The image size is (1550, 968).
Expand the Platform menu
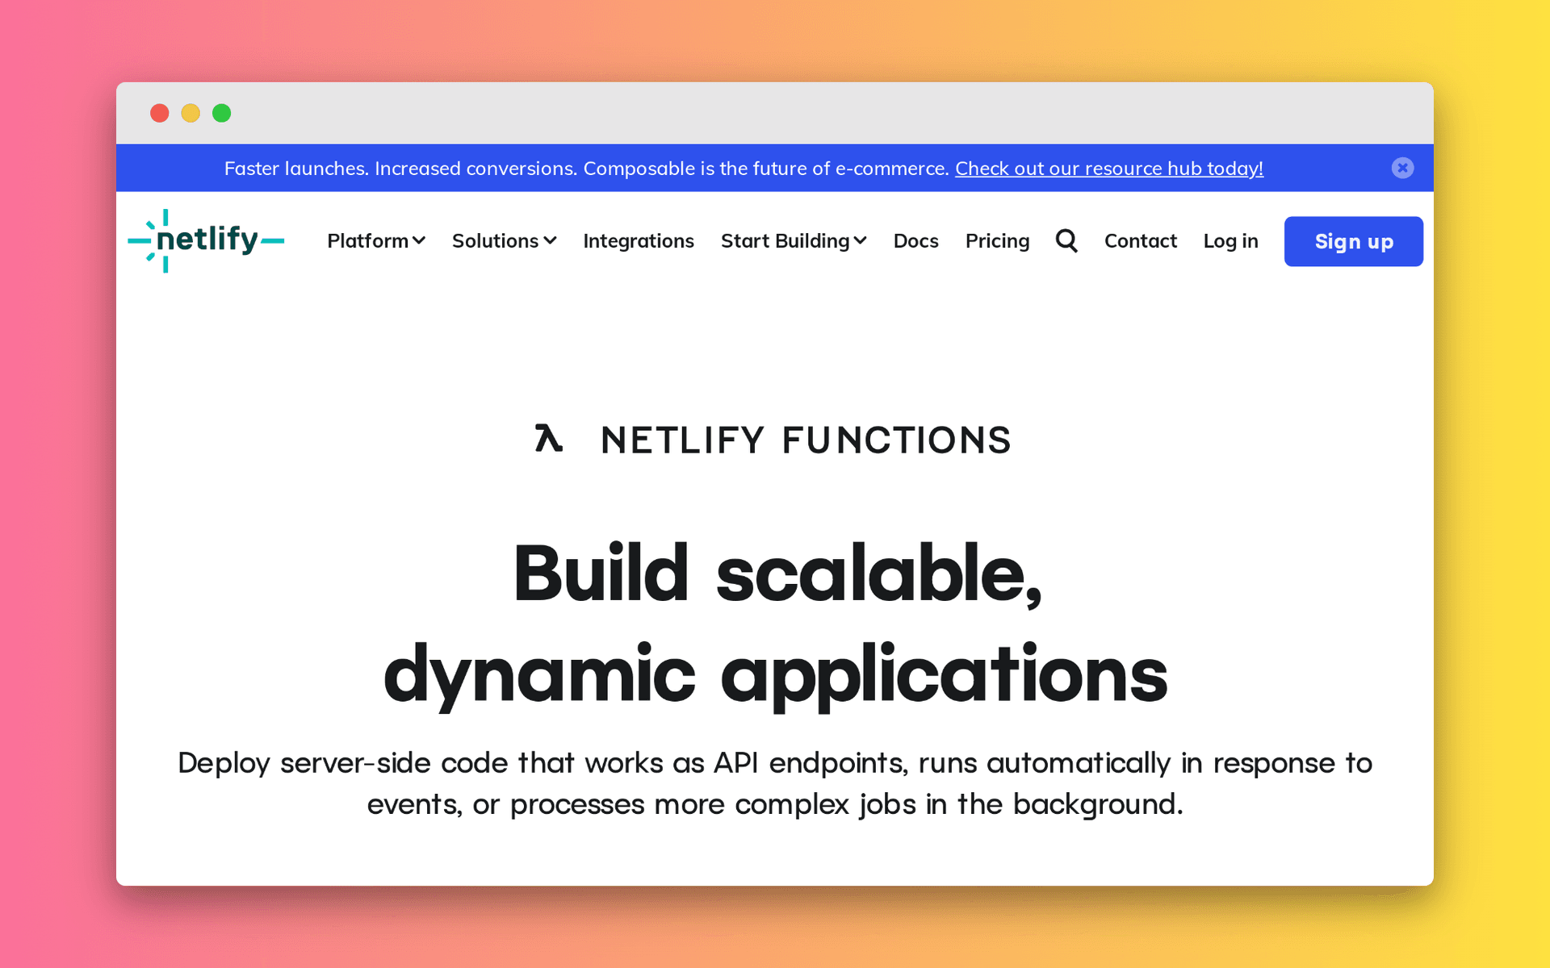[376, 240]
